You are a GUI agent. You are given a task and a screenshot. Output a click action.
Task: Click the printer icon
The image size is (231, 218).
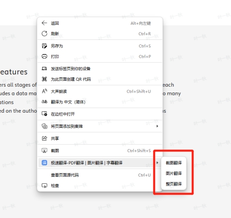[x=44, y=56]
